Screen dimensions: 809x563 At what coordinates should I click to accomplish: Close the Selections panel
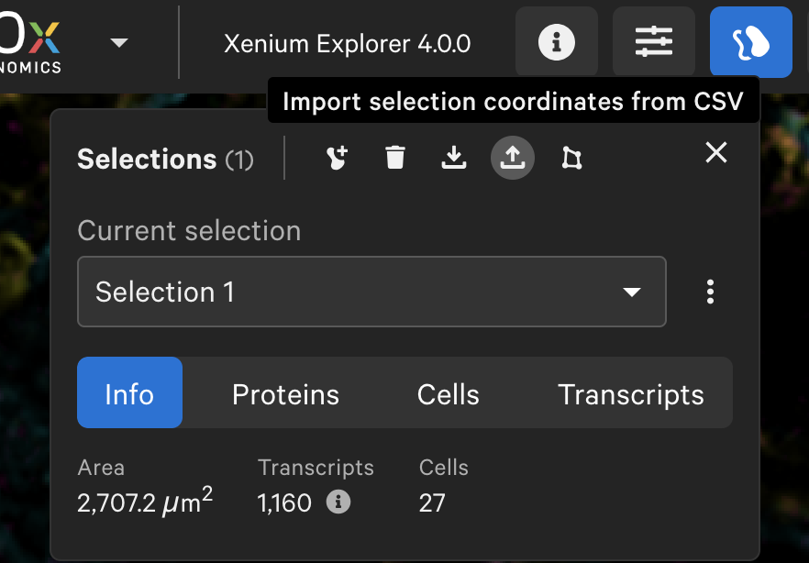tap(716, 152)
